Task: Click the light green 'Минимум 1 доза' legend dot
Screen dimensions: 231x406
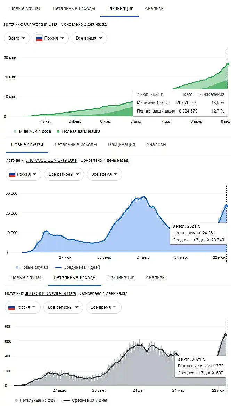Action: tap(15, 131)
